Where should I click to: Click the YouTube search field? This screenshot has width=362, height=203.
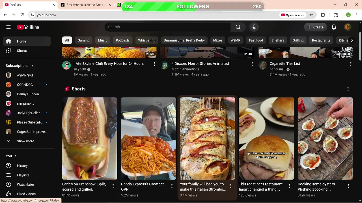167,27
